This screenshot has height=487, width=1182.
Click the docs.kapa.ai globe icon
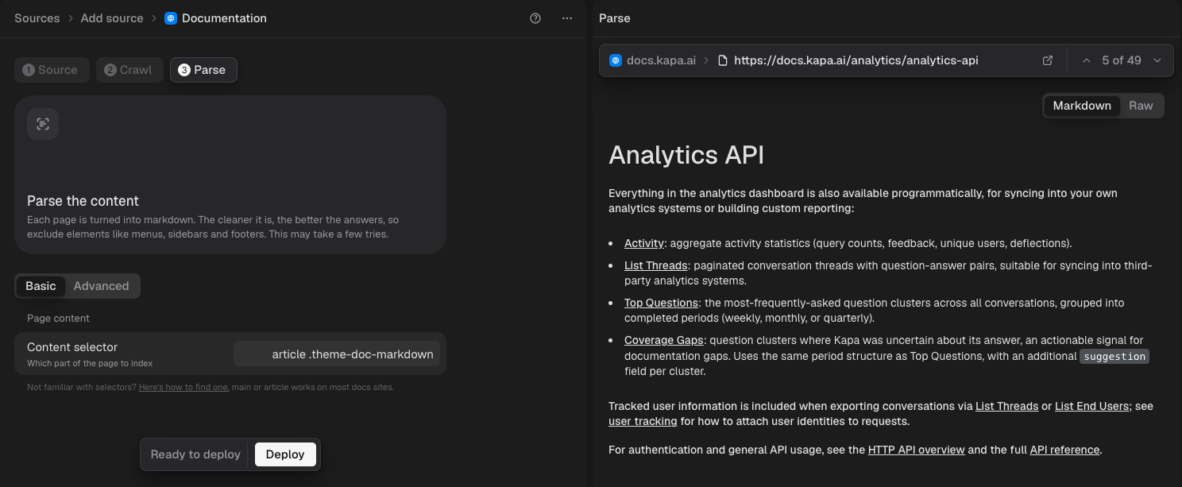click(615, 60)
